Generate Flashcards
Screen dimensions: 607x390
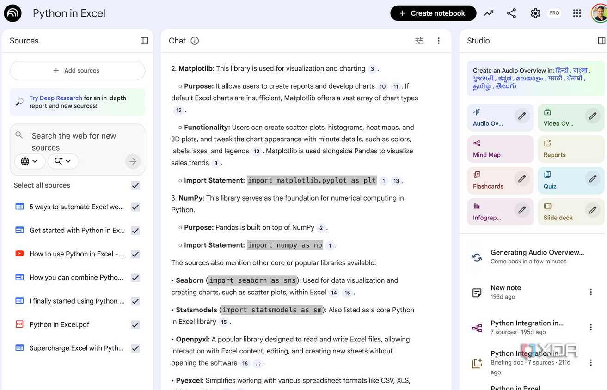500,181
